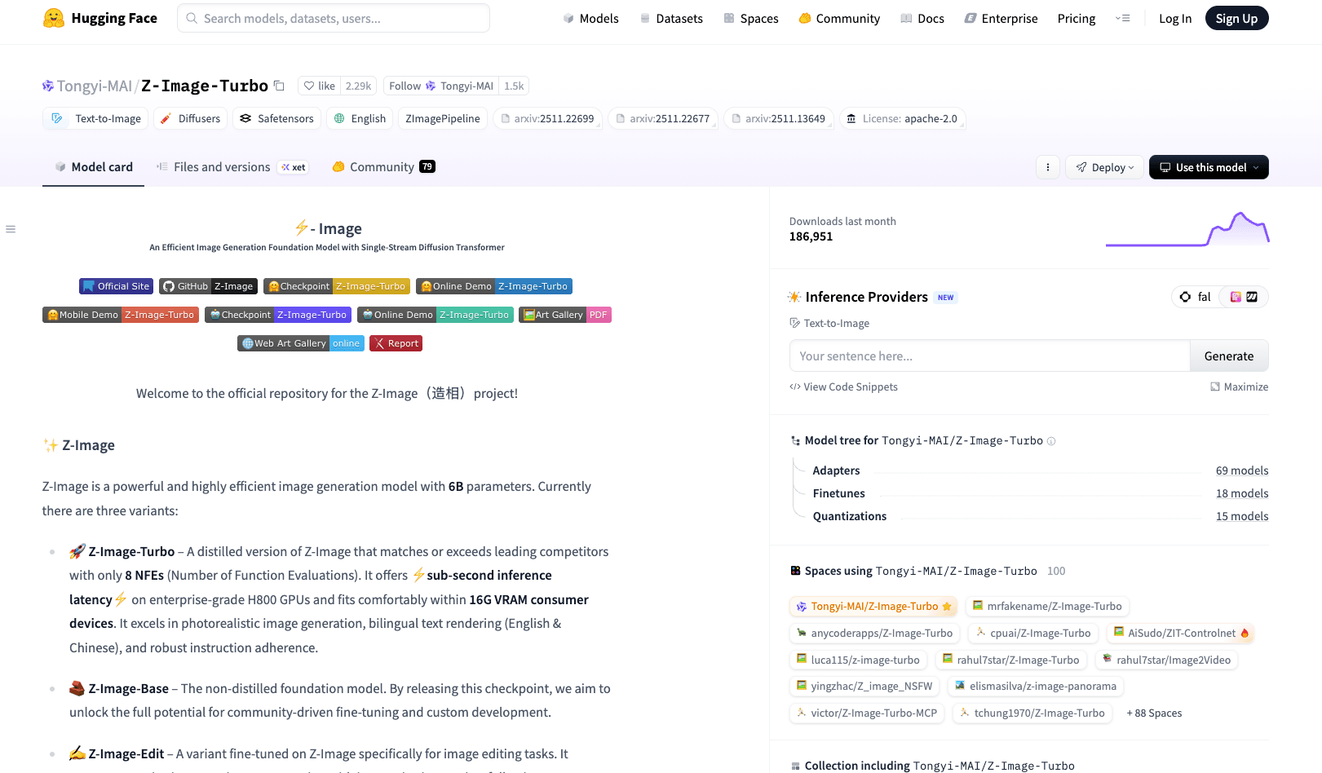Open Community in the top navigation
1322x773 pixels.
pos(839,18)
